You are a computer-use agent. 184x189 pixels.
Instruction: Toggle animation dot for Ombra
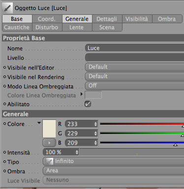tap(4, 171)
